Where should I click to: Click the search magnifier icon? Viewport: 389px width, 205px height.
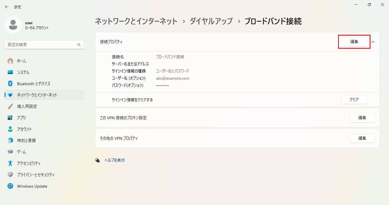click(x=79, y=45)
